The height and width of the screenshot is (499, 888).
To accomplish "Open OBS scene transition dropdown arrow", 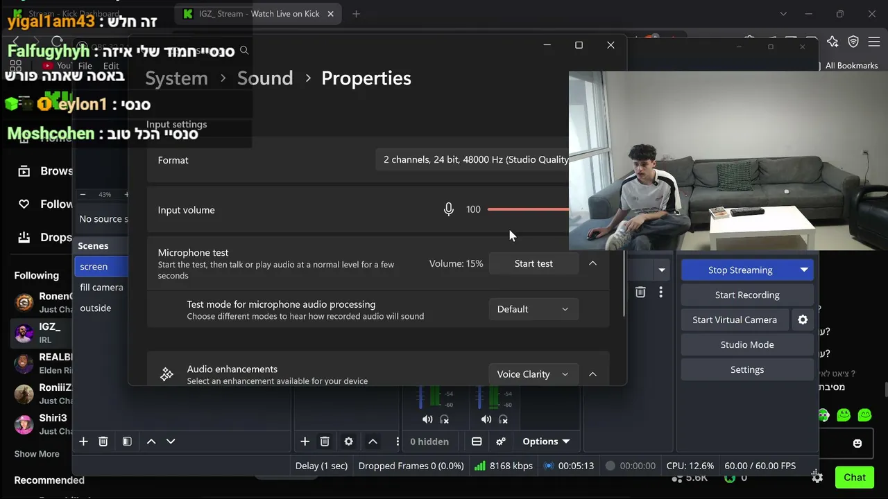I will click(x=662, y=270).
